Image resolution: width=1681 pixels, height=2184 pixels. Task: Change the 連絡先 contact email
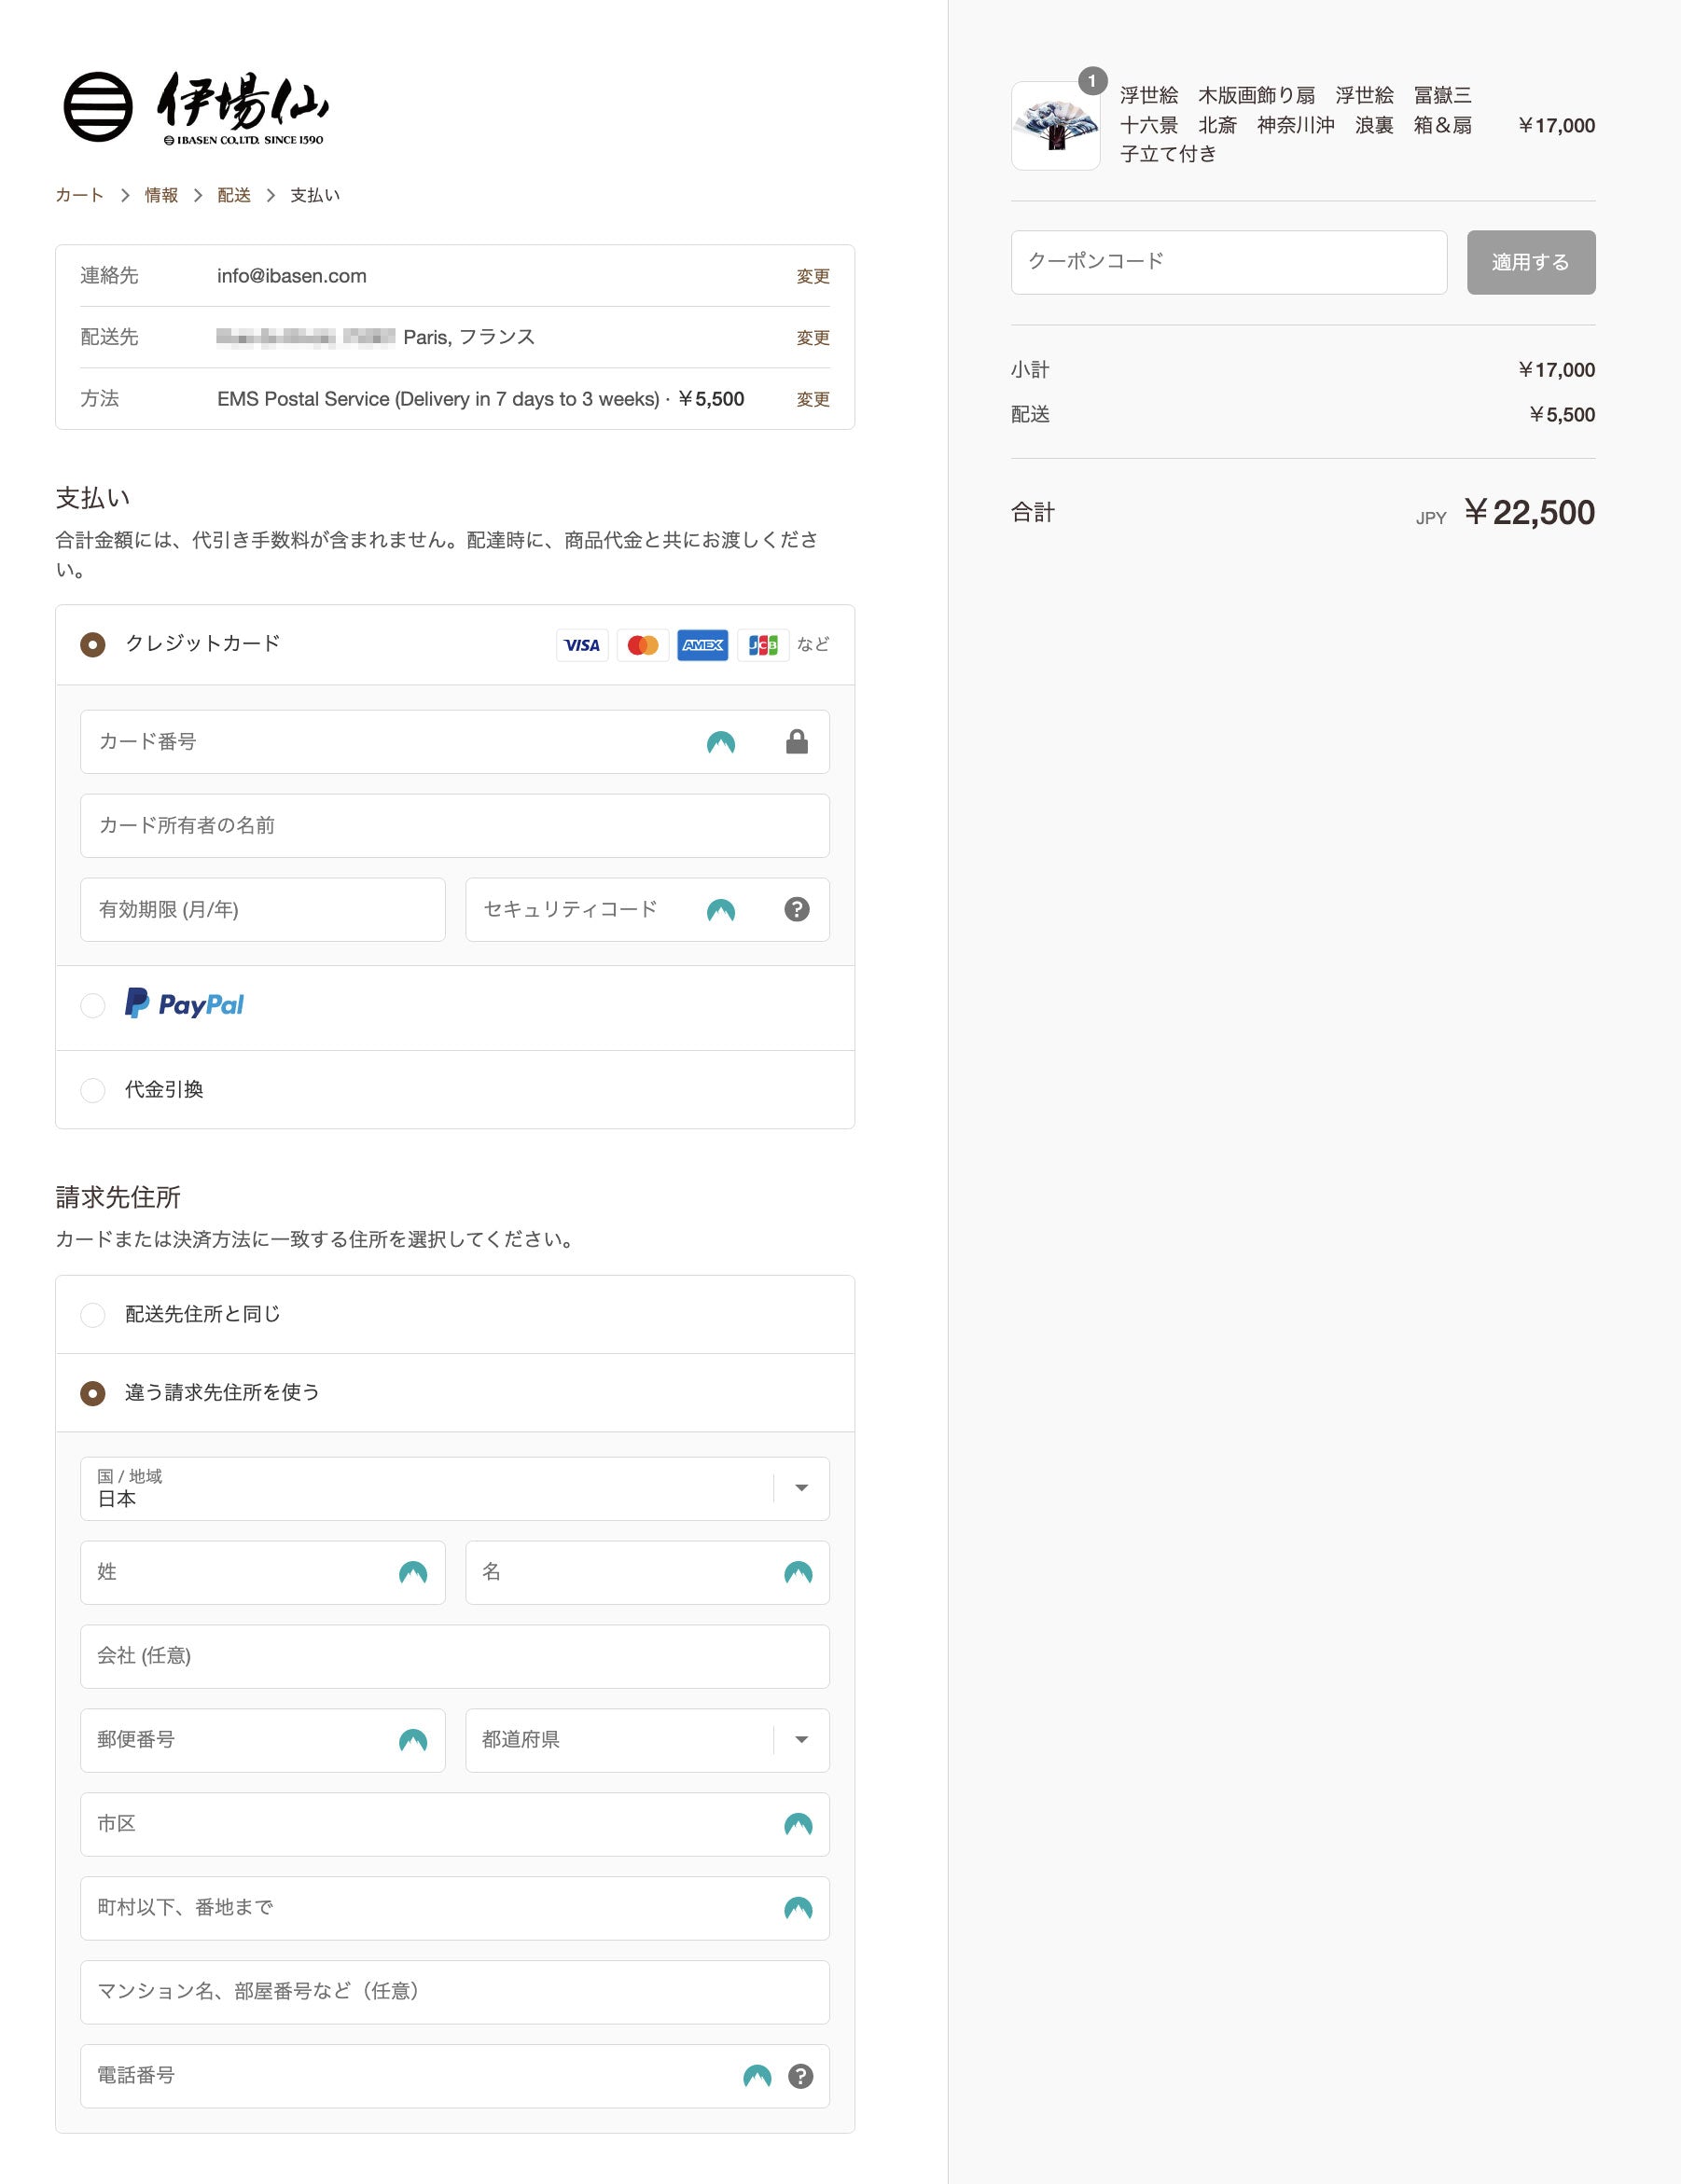coord(813,276)
